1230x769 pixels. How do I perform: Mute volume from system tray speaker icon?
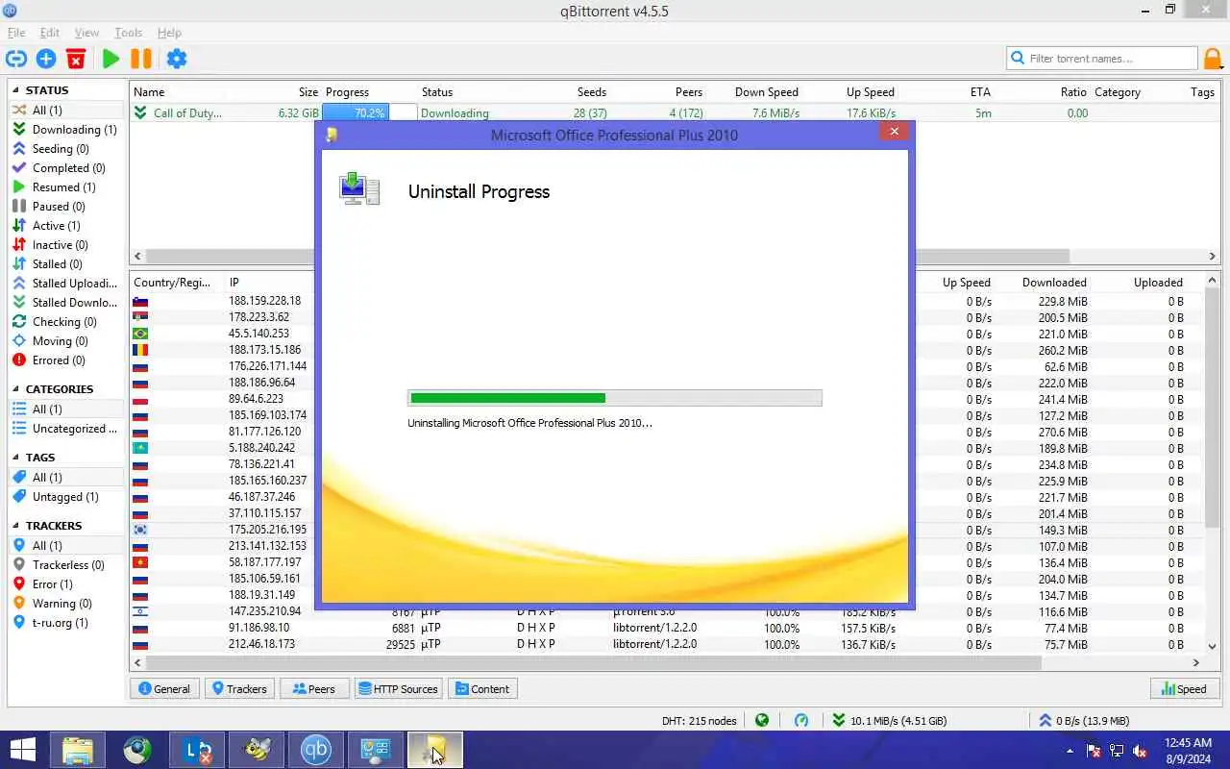[1141, 751]
